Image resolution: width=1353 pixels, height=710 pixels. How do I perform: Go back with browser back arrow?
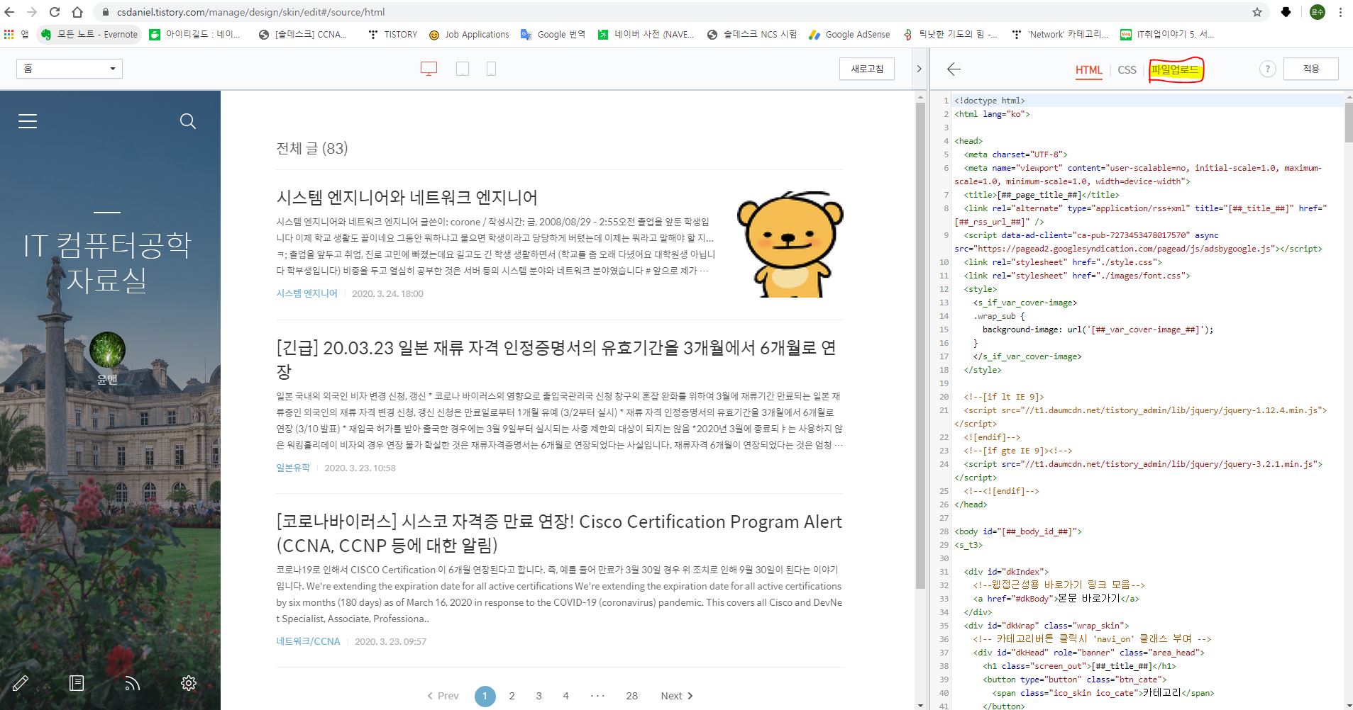(x=10, y=12)
